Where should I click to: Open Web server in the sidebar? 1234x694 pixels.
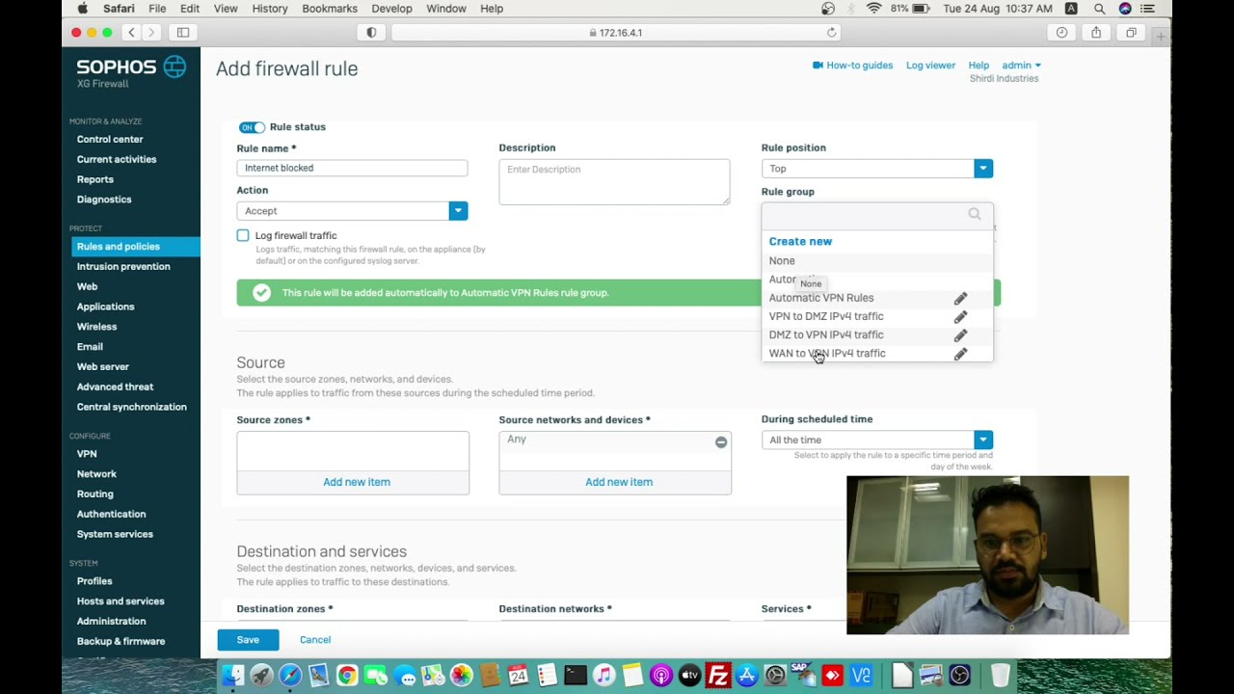pos(103,366)
